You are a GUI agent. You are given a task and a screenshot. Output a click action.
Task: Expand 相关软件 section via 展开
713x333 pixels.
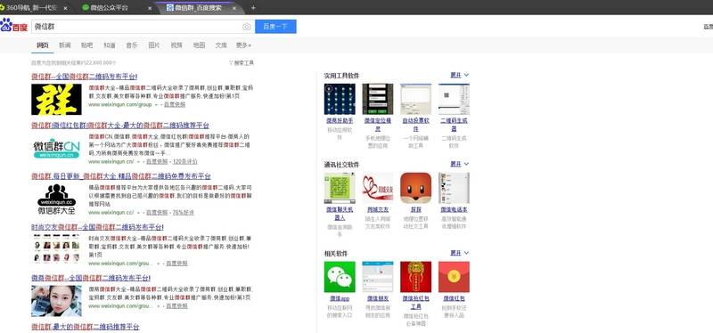(x=459, y=253)
